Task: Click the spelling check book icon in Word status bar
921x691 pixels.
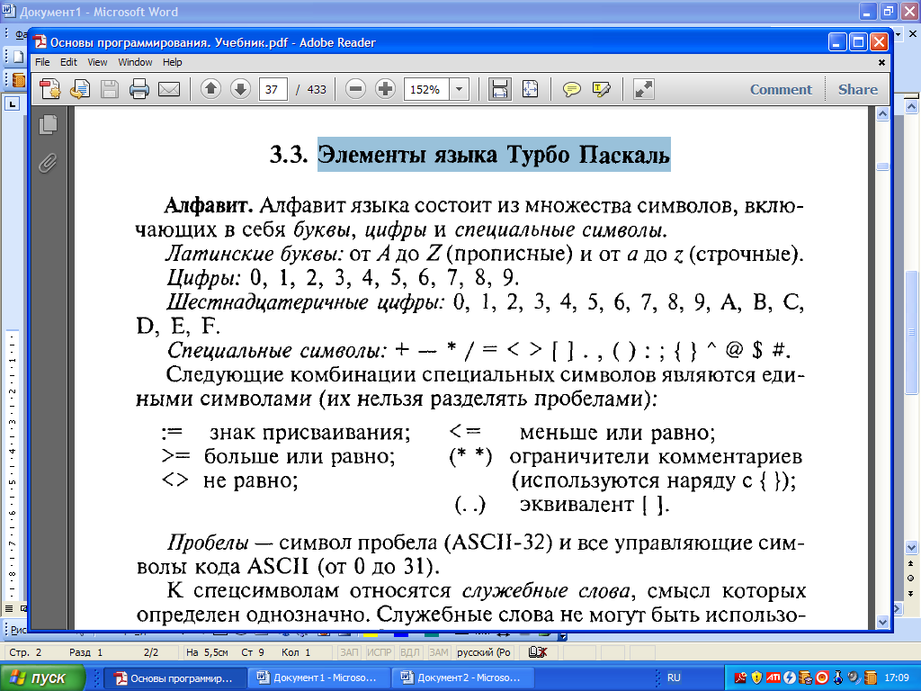Action: pos(538,652)
